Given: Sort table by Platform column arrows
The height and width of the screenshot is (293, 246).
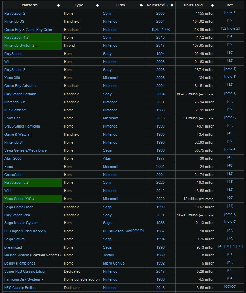Looking at the screenshot, I should (58, 5).
